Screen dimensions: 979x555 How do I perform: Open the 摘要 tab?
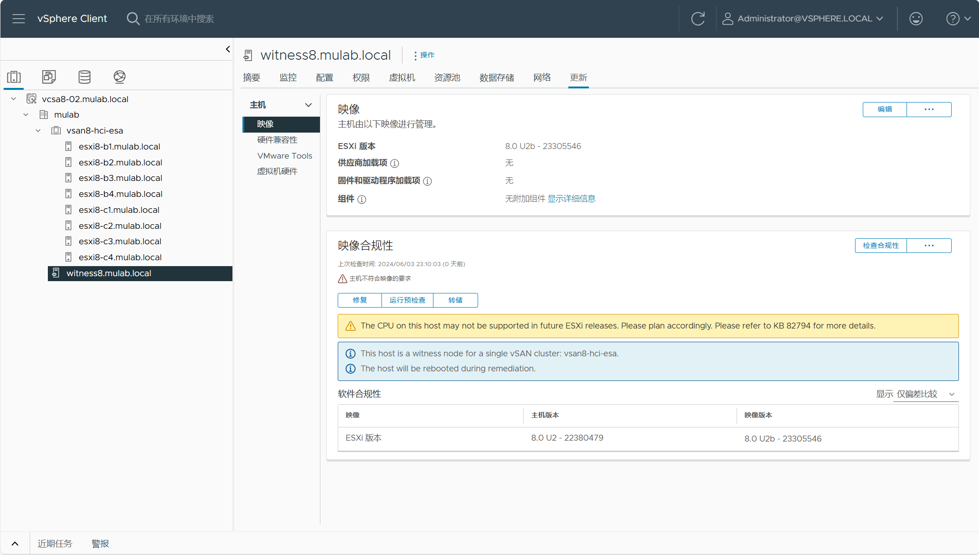252,77
